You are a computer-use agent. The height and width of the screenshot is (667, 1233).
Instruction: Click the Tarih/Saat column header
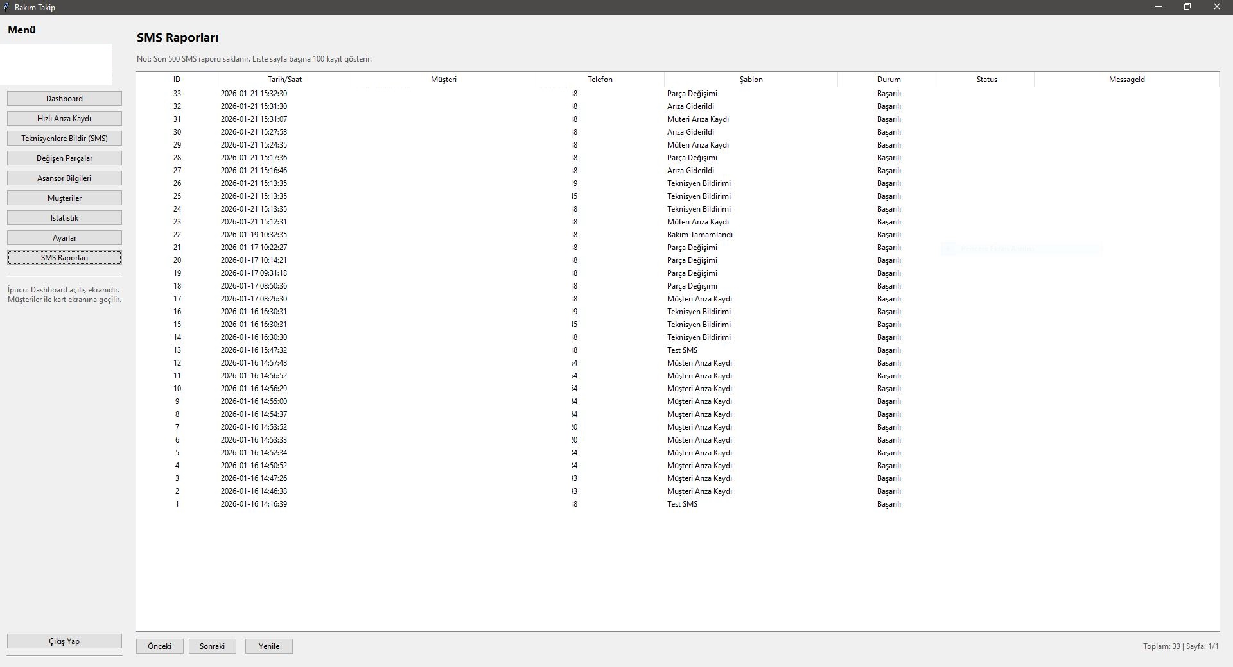pos(284,80)
